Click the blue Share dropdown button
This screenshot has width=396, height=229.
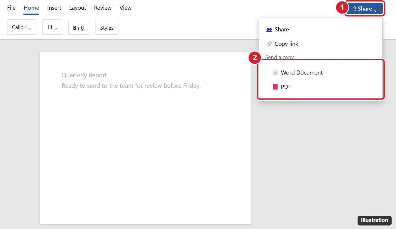pyautogui.click(x=365, y=9)
